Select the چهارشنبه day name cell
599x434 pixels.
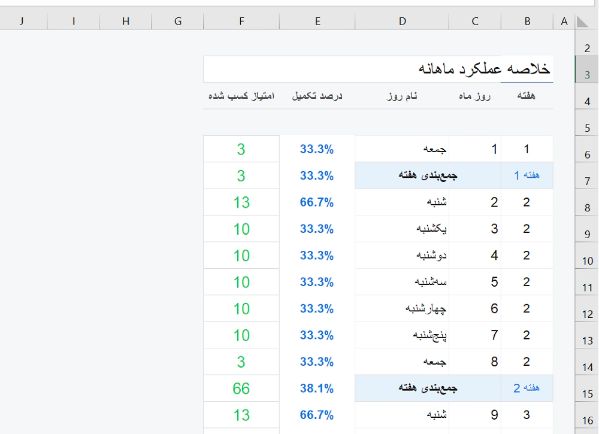point(402,308)
